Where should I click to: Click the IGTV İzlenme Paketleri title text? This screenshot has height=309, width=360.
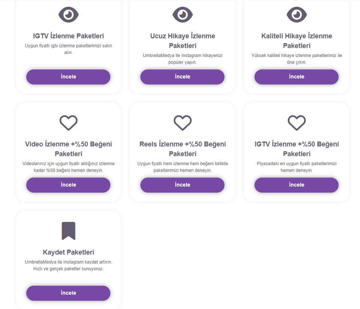point(68,36)
